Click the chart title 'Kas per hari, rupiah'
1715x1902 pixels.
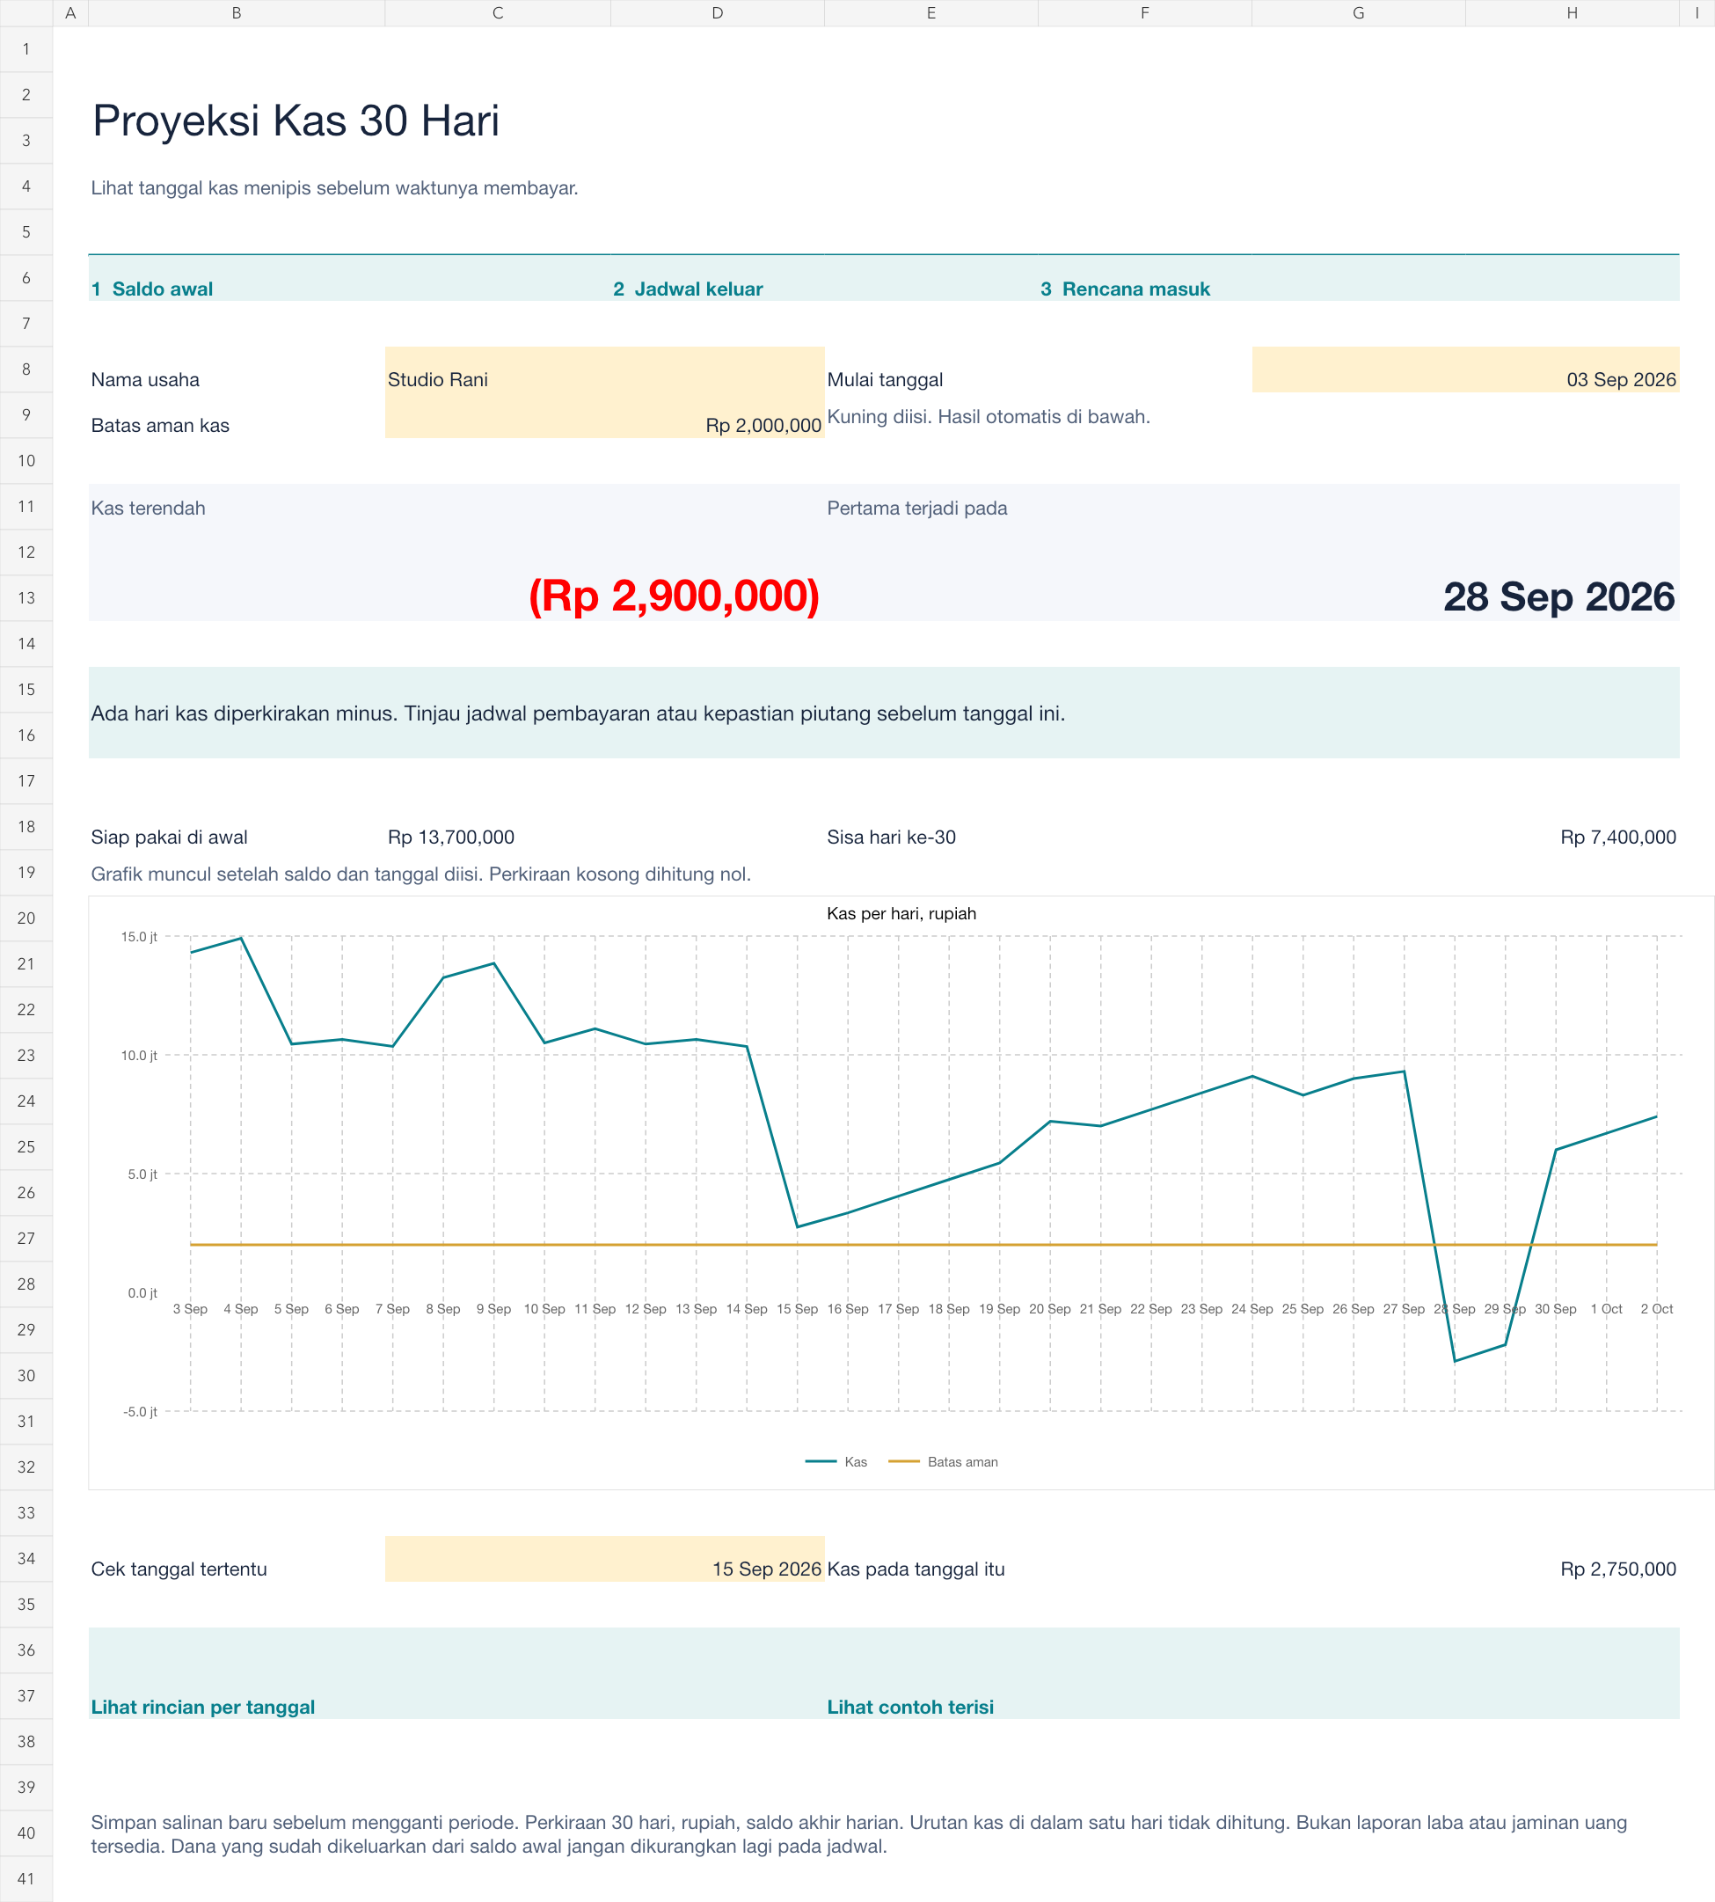tap(901, 913)
